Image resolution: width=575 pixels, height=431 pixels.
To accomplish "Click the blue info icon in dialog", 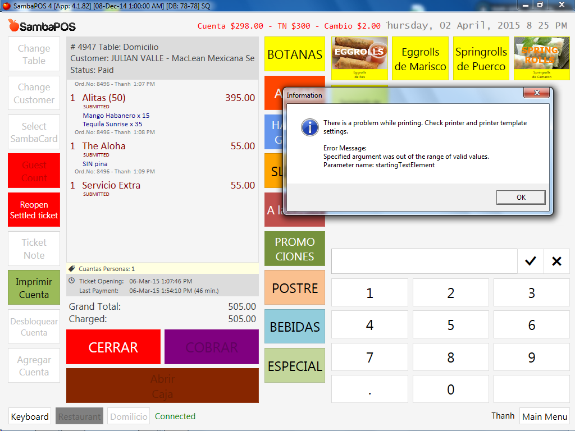I will point(309,127).
